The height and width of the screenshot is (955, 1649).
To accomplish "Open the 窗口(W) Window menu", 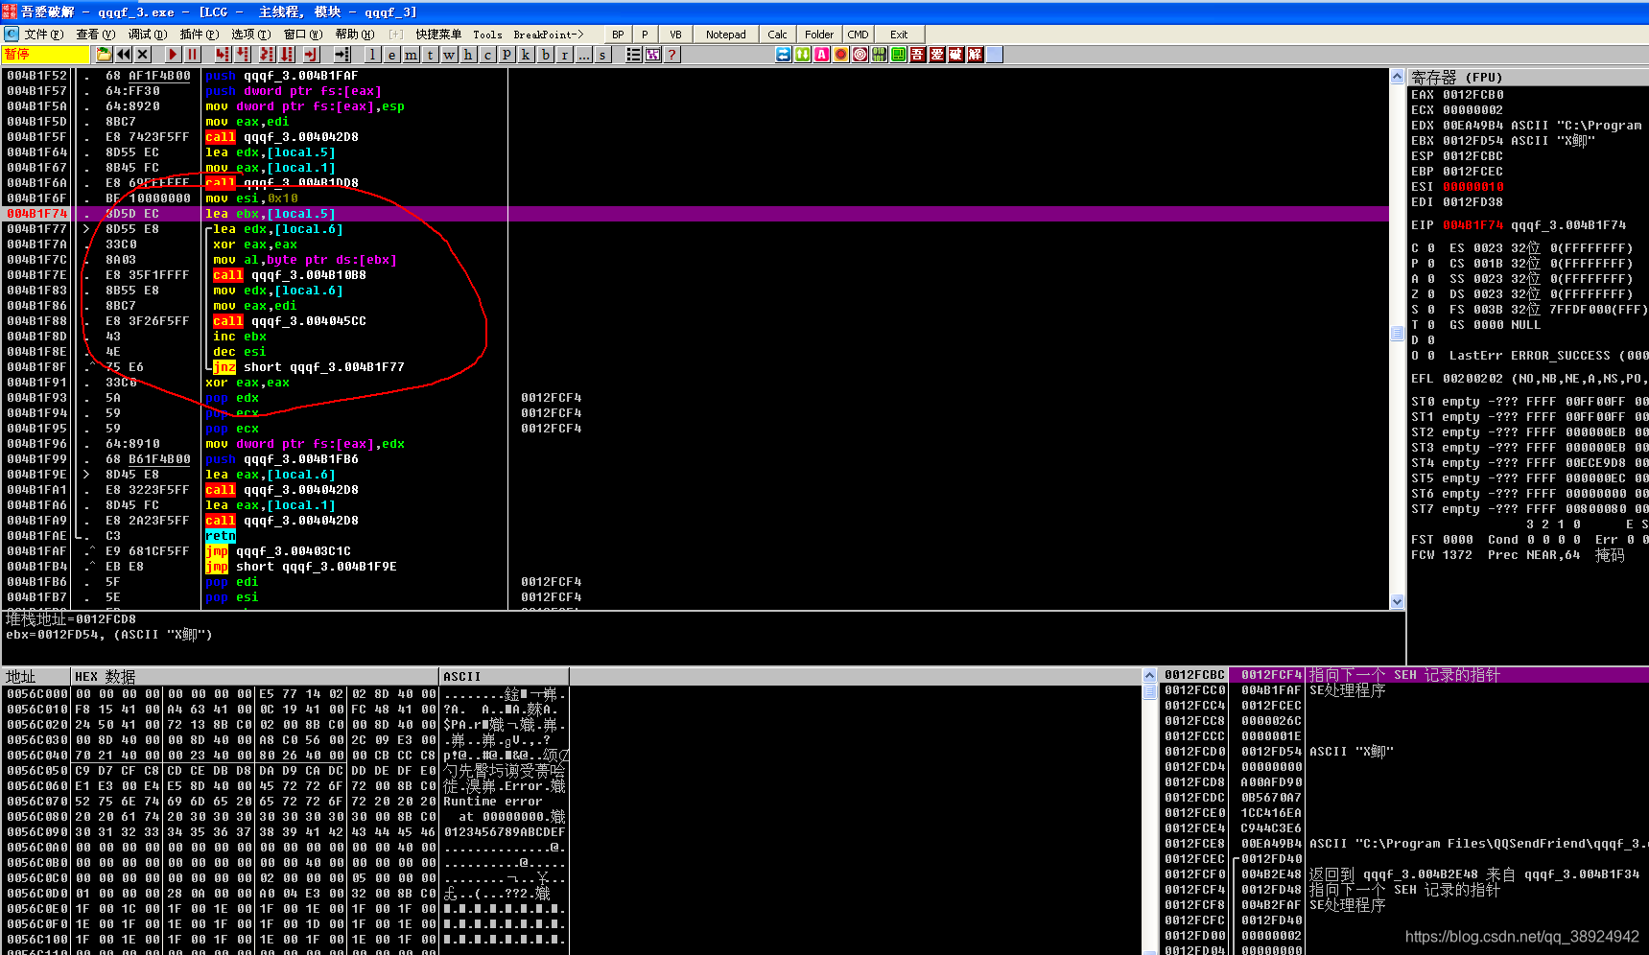I will tap(303, 35).
